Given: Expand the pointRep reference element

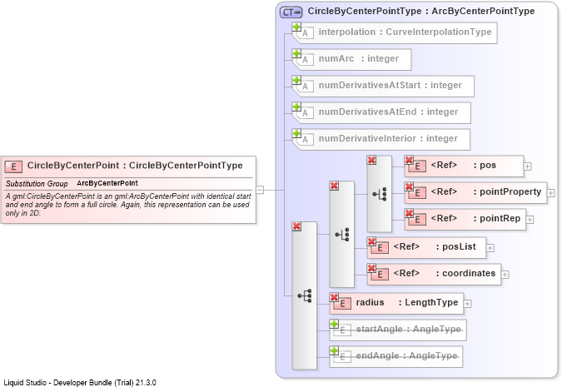Looking at the screenshot, I should point(530,220).
